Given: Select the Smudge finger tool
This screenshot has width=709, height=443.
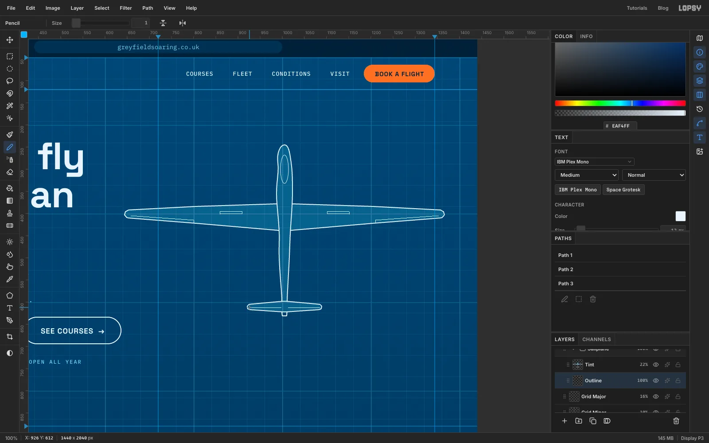Looking at the screenshot, I should click(x=9, y=267).
